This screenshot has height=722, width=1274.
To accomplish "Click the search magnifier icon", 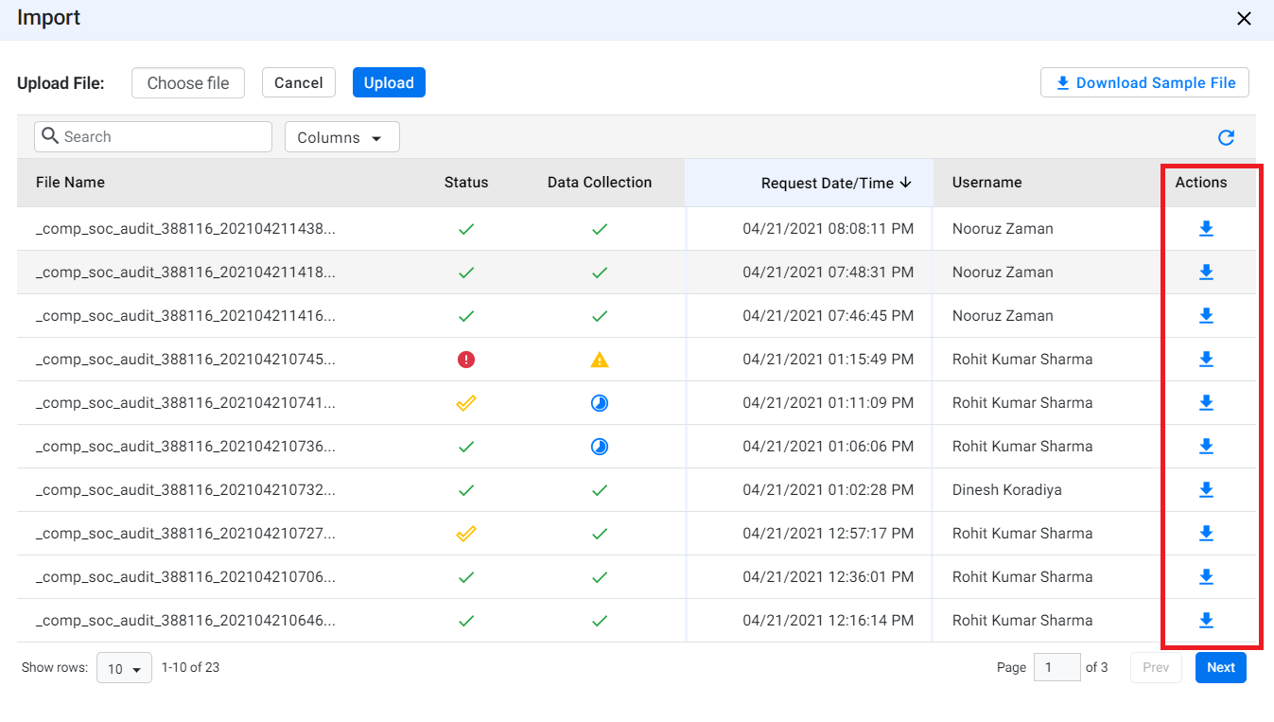I will click(51, 136).
